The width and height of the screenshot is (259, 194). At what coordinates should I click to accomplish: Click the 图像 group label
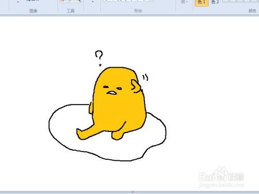tap(33, 11)
